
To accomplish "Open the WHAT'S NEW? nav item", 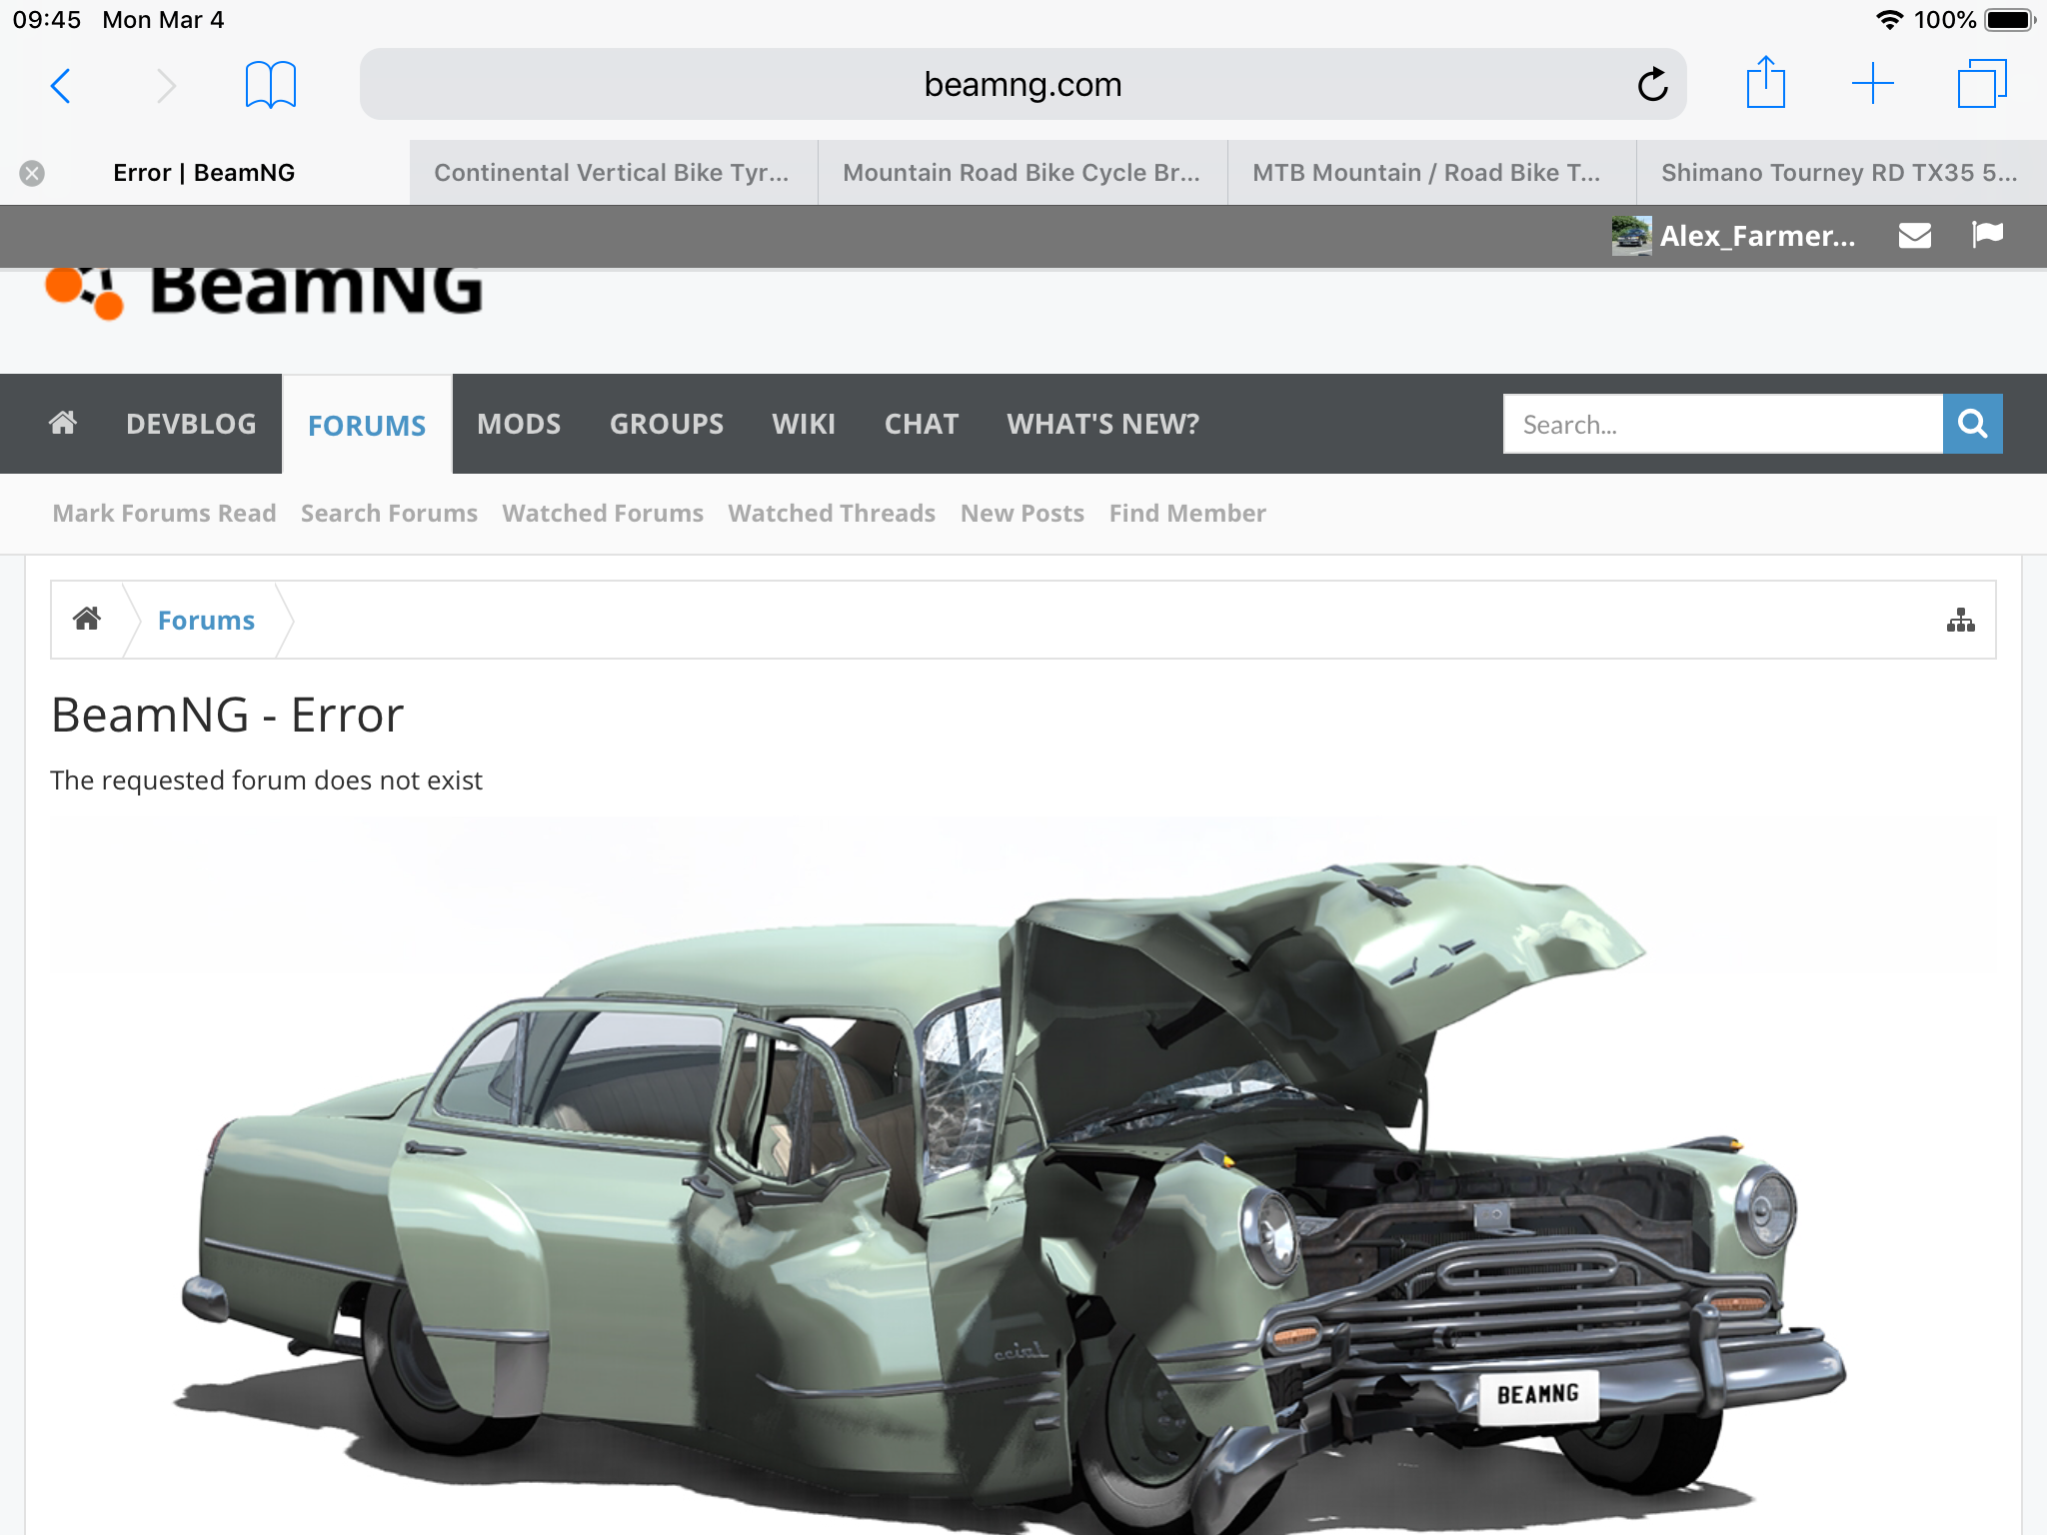I will point(1103,424).
